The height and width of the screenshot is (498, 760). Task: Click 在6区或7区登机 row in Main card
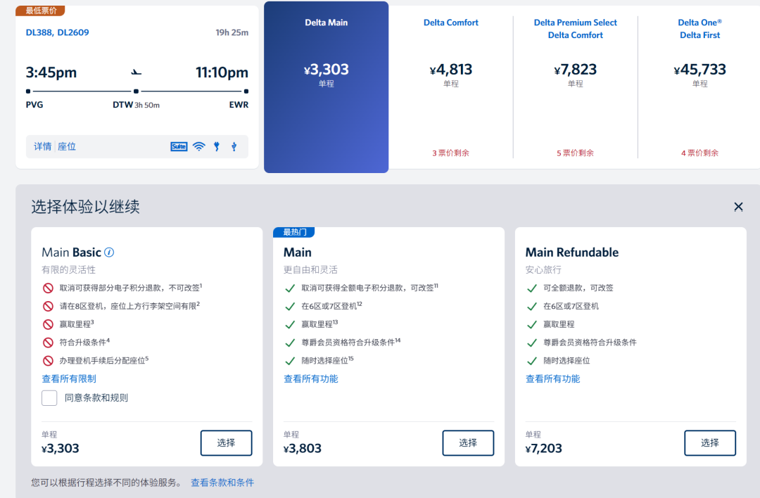pyautogui.click(x=323, y=306)
